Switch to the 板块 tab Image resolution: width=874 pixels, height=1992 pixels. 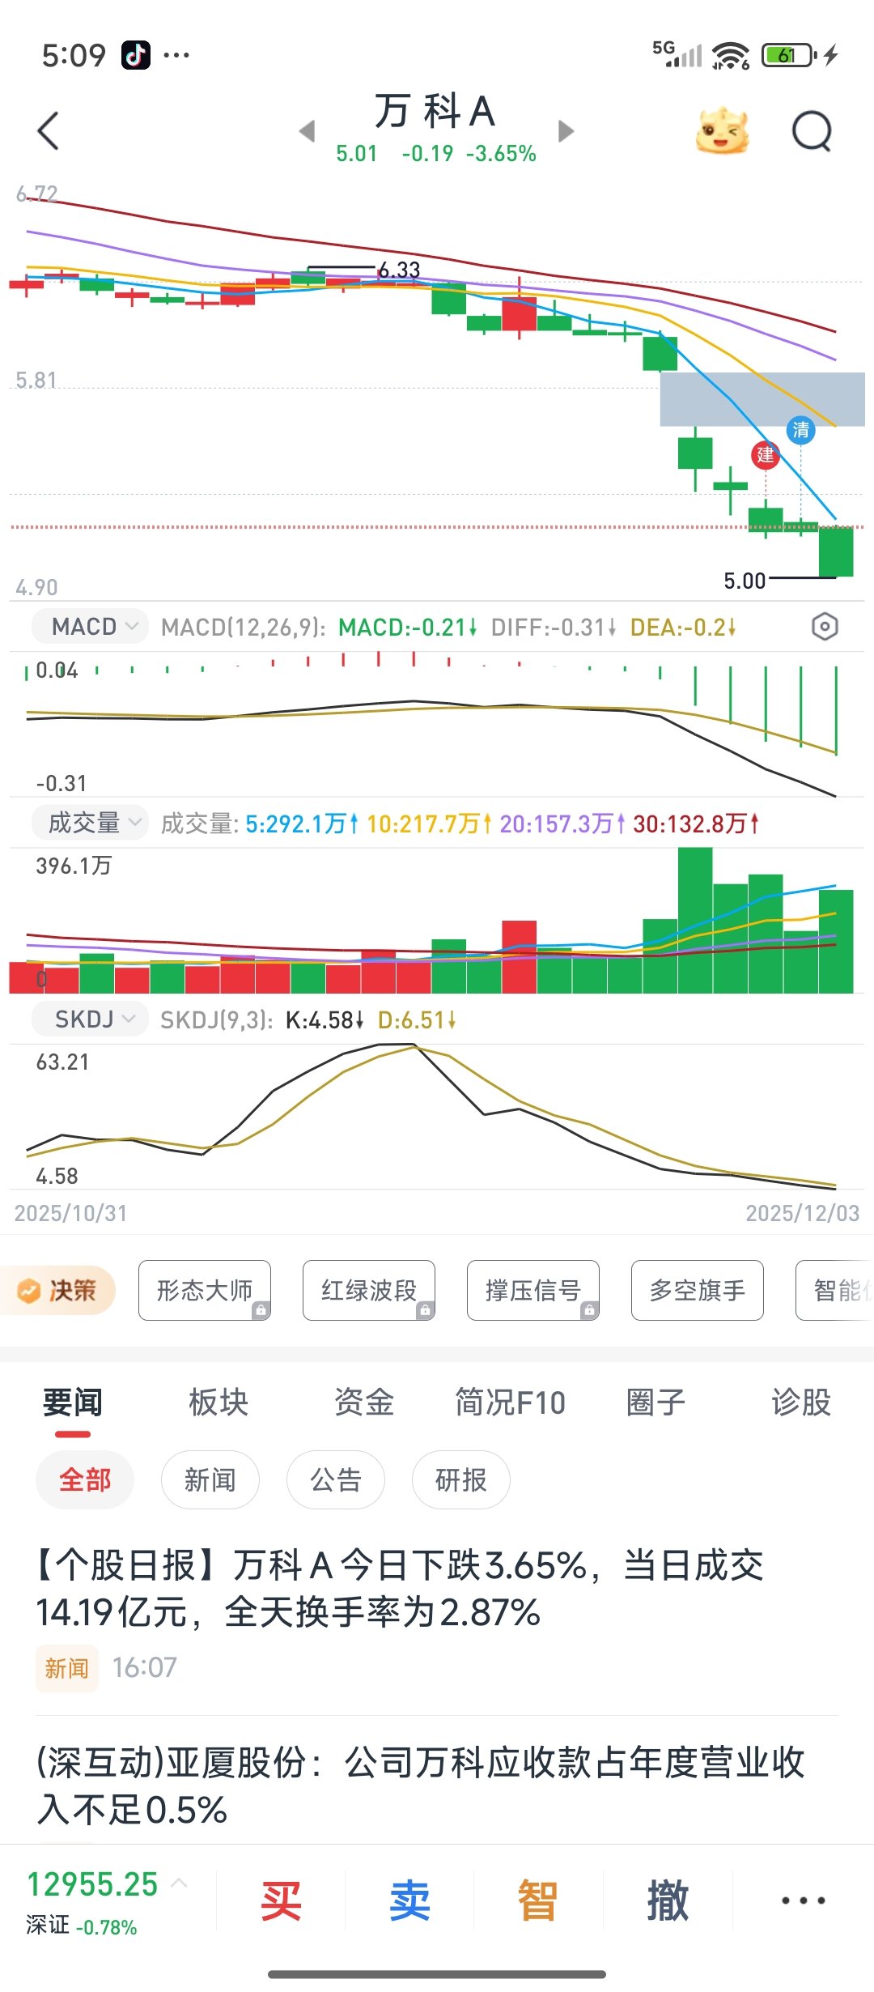tap(218, 1402)
